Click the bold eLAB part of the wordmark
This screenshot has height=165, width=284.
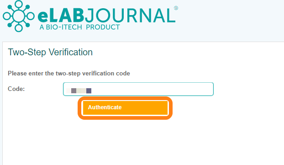point(61,16)
